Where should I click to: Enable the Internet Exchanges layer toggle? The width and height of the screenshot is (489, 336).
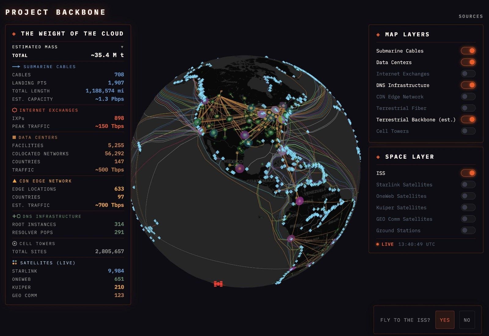click(468, 74)
